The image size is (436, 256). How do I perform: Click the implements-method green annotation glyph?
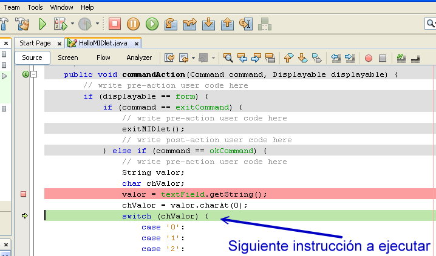pyautogui.click(x=26, y=74)
